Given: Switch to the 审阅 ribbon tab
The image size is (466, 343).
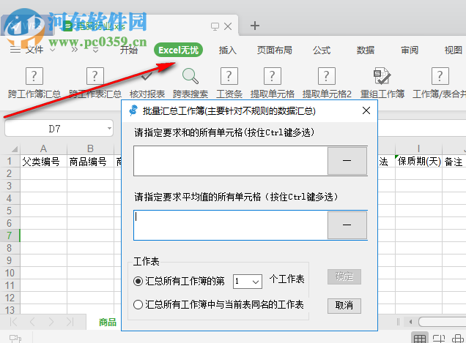Looking at the screenshot, I should pos(410,50).
